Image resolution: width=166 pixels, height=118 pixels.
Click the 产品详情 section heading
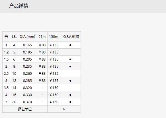[x=19, y=6]
